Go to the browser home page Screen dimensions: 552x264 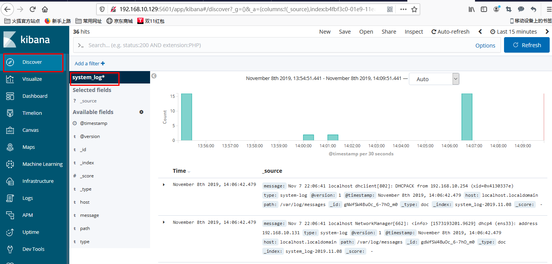coord(45,9)
